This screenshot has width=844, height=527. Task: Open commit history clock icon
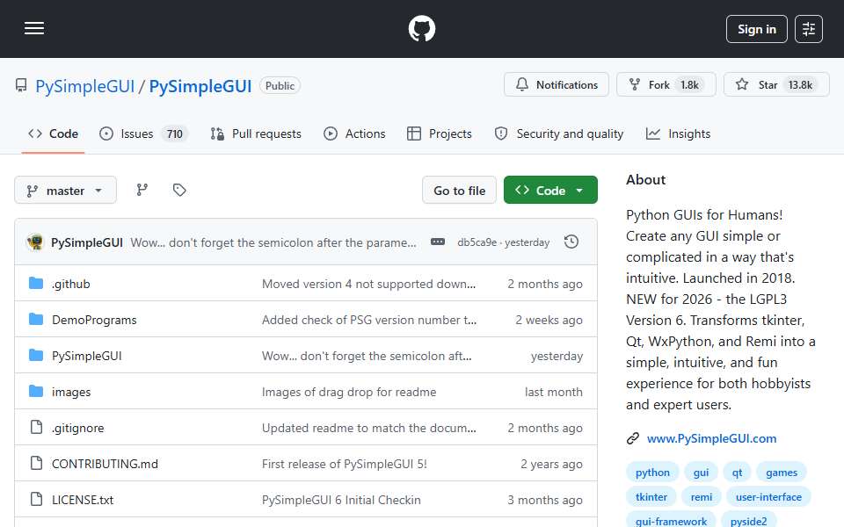pos(571,242)
